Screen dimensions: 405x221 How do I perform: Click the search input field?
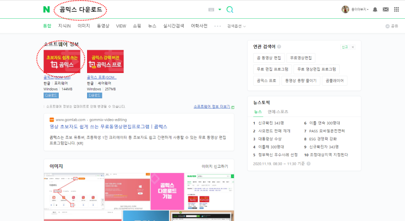tap(129, 10)
